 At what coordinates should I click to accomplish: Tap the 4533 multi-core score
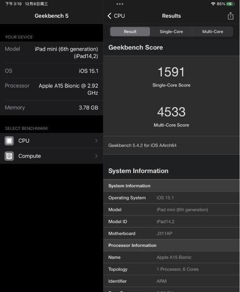[171, 112]
